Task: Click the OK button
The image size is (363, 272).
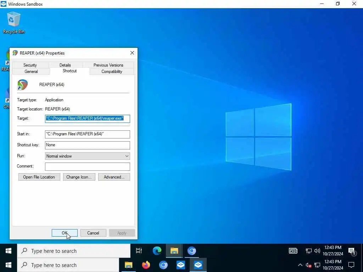Action: tap(65, 233)
